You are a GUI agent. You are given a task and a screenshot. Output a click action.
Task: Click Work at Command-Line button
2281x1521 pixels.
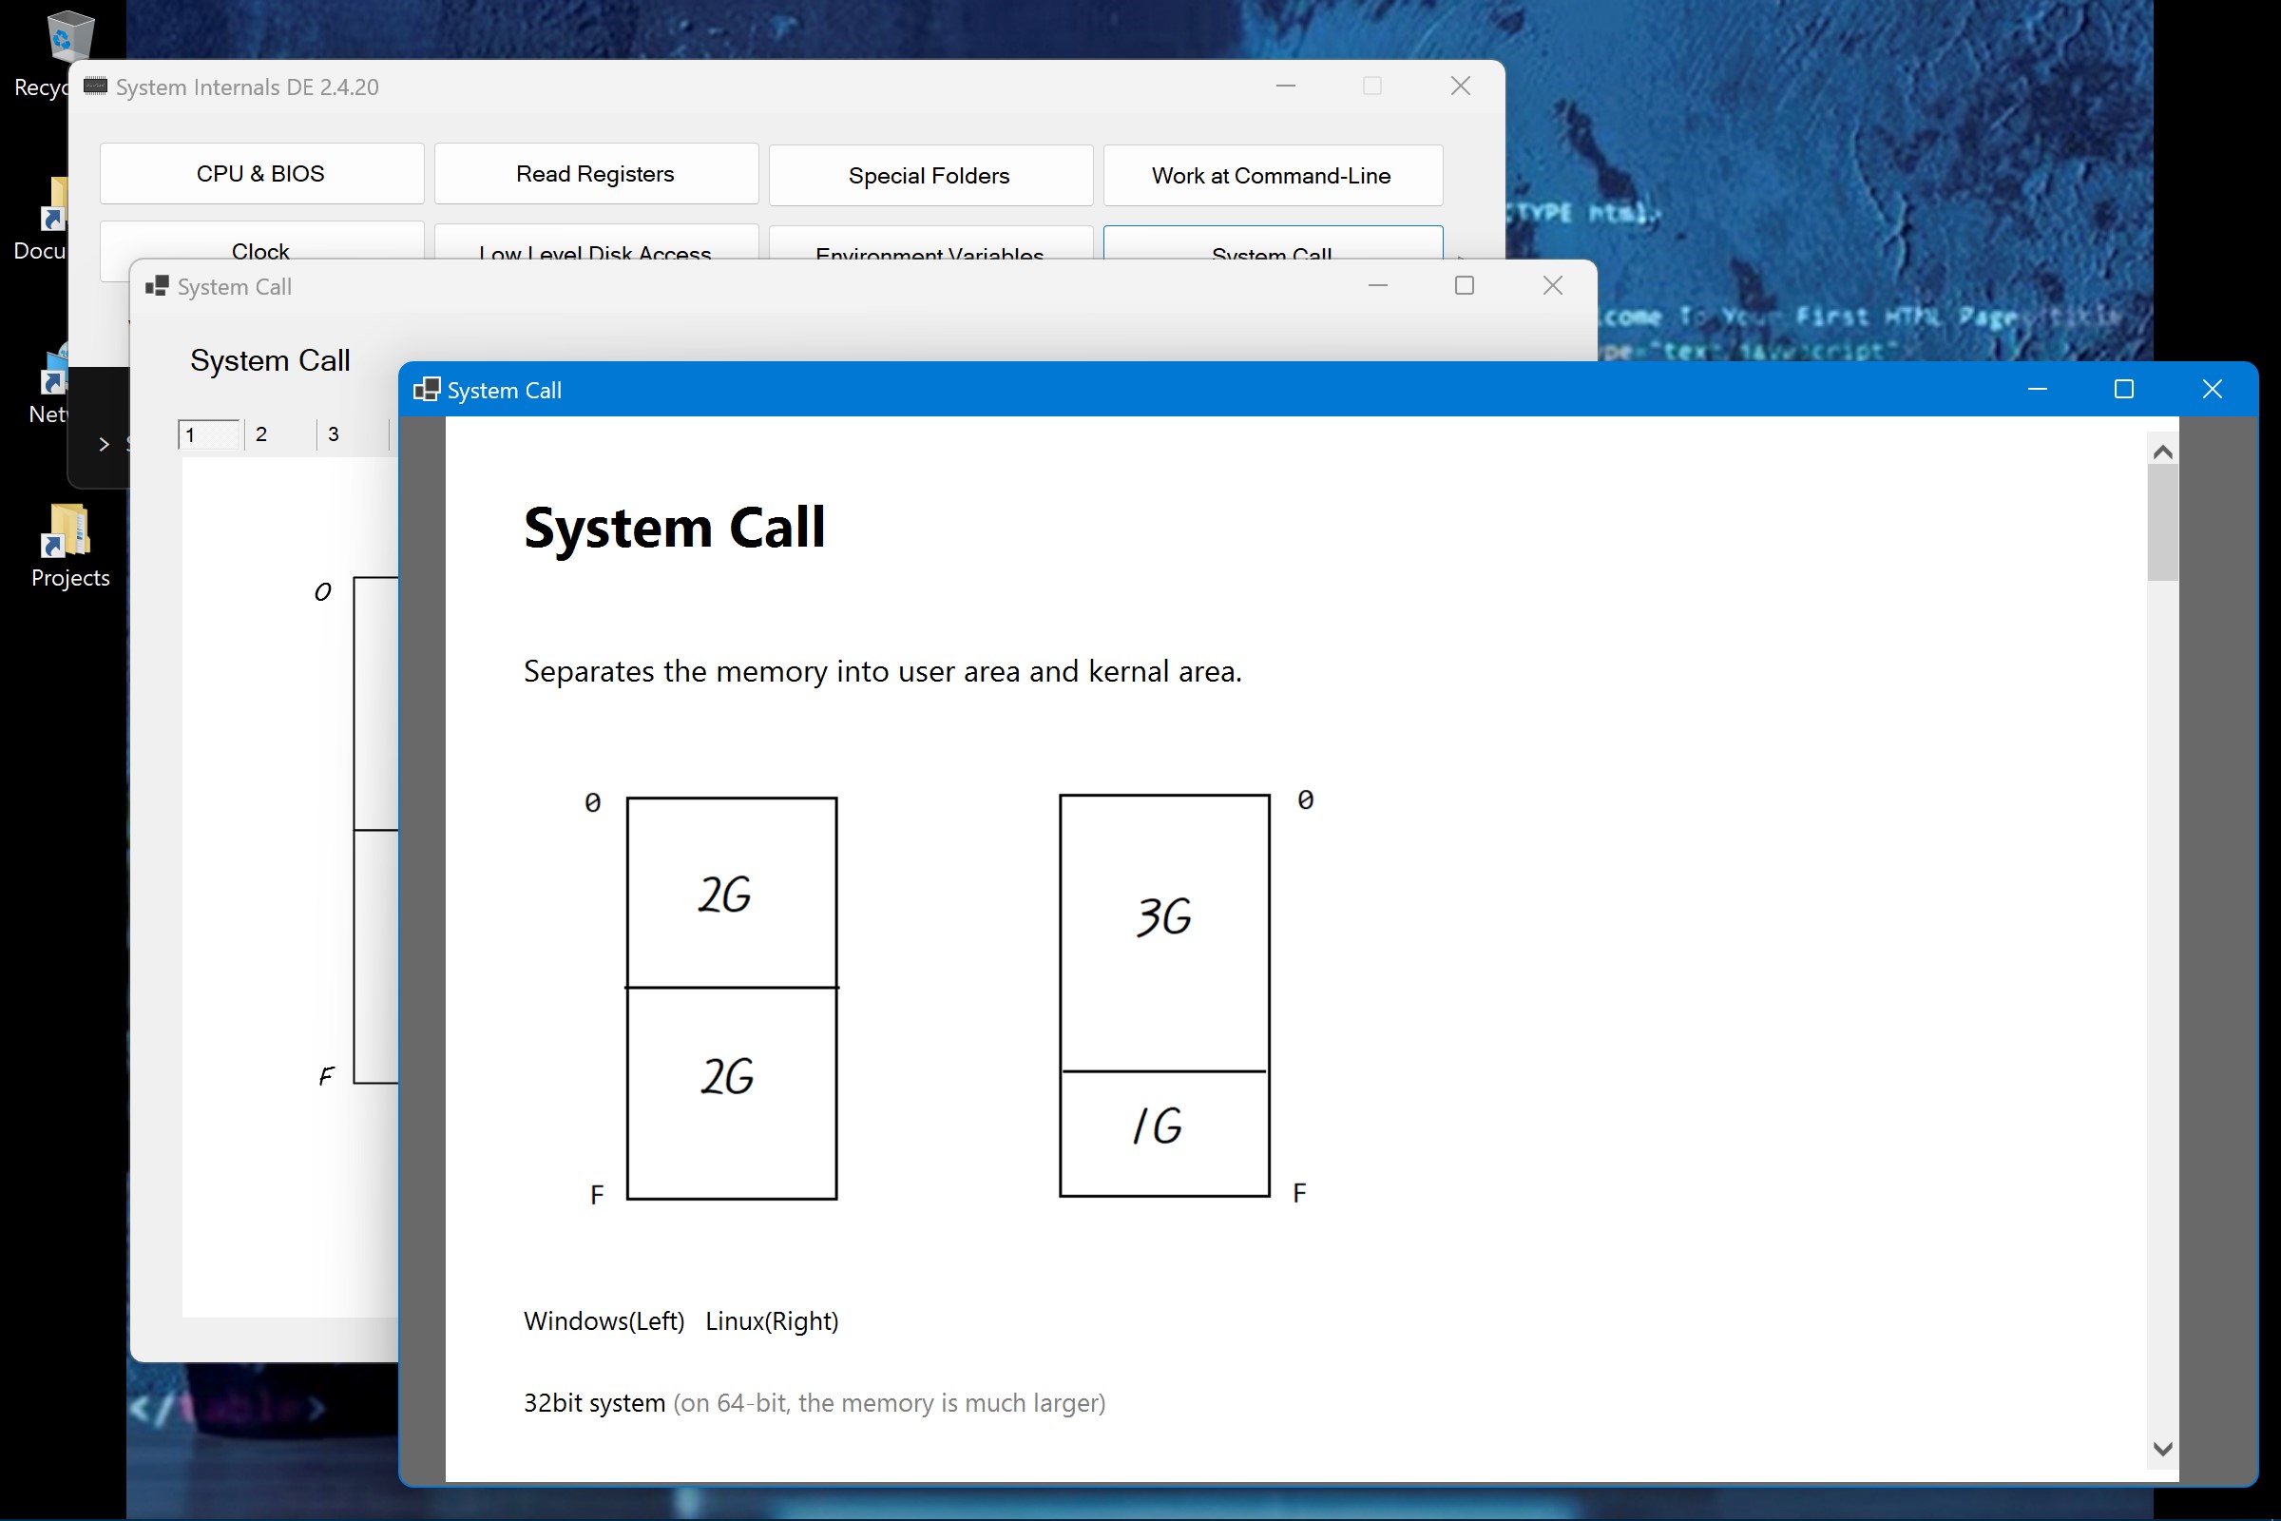click(1272, 176)
